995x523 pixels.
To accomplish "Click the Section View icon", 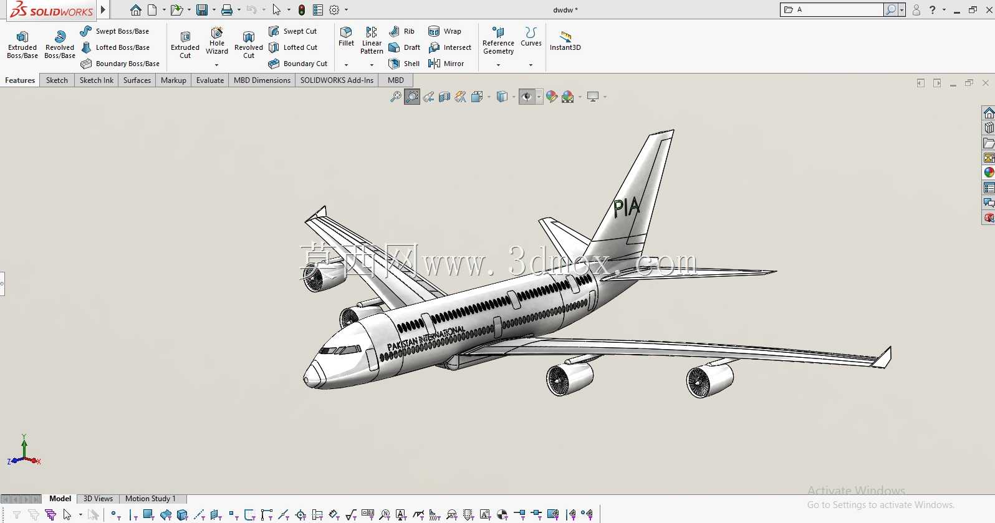I will coord(445,97).
